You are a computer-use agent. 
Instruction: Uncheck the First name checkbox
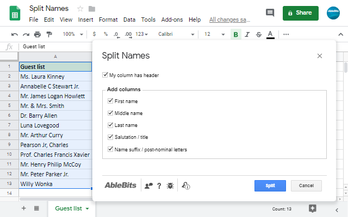pos(110,101)
